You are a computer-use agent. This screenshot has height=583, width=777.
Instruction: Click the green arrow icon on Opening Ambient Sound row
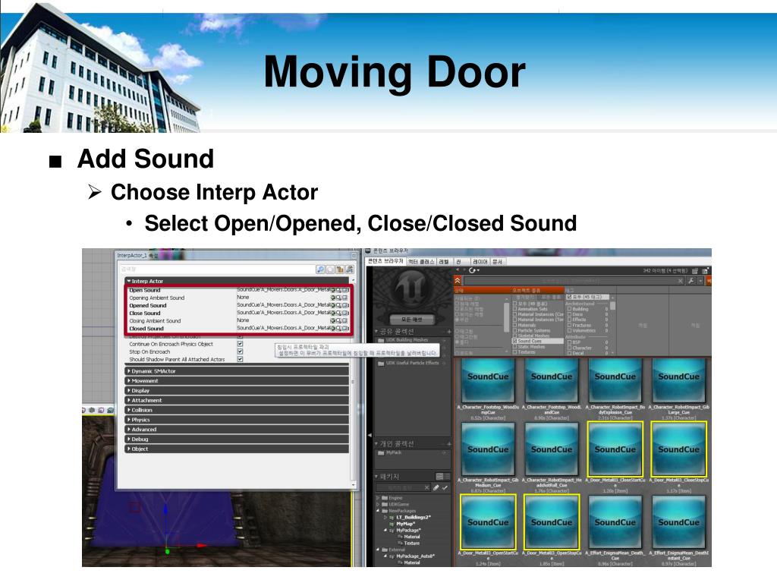[x=334, y=298]
